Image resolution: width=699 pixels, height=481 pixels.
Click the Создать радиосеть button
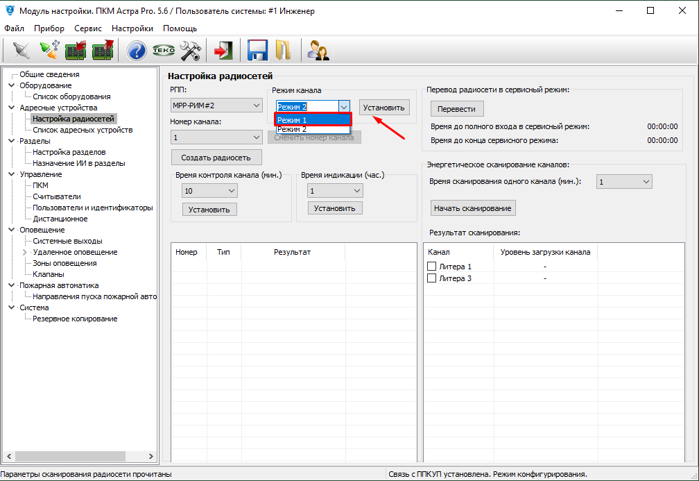(x=216, y=158)
